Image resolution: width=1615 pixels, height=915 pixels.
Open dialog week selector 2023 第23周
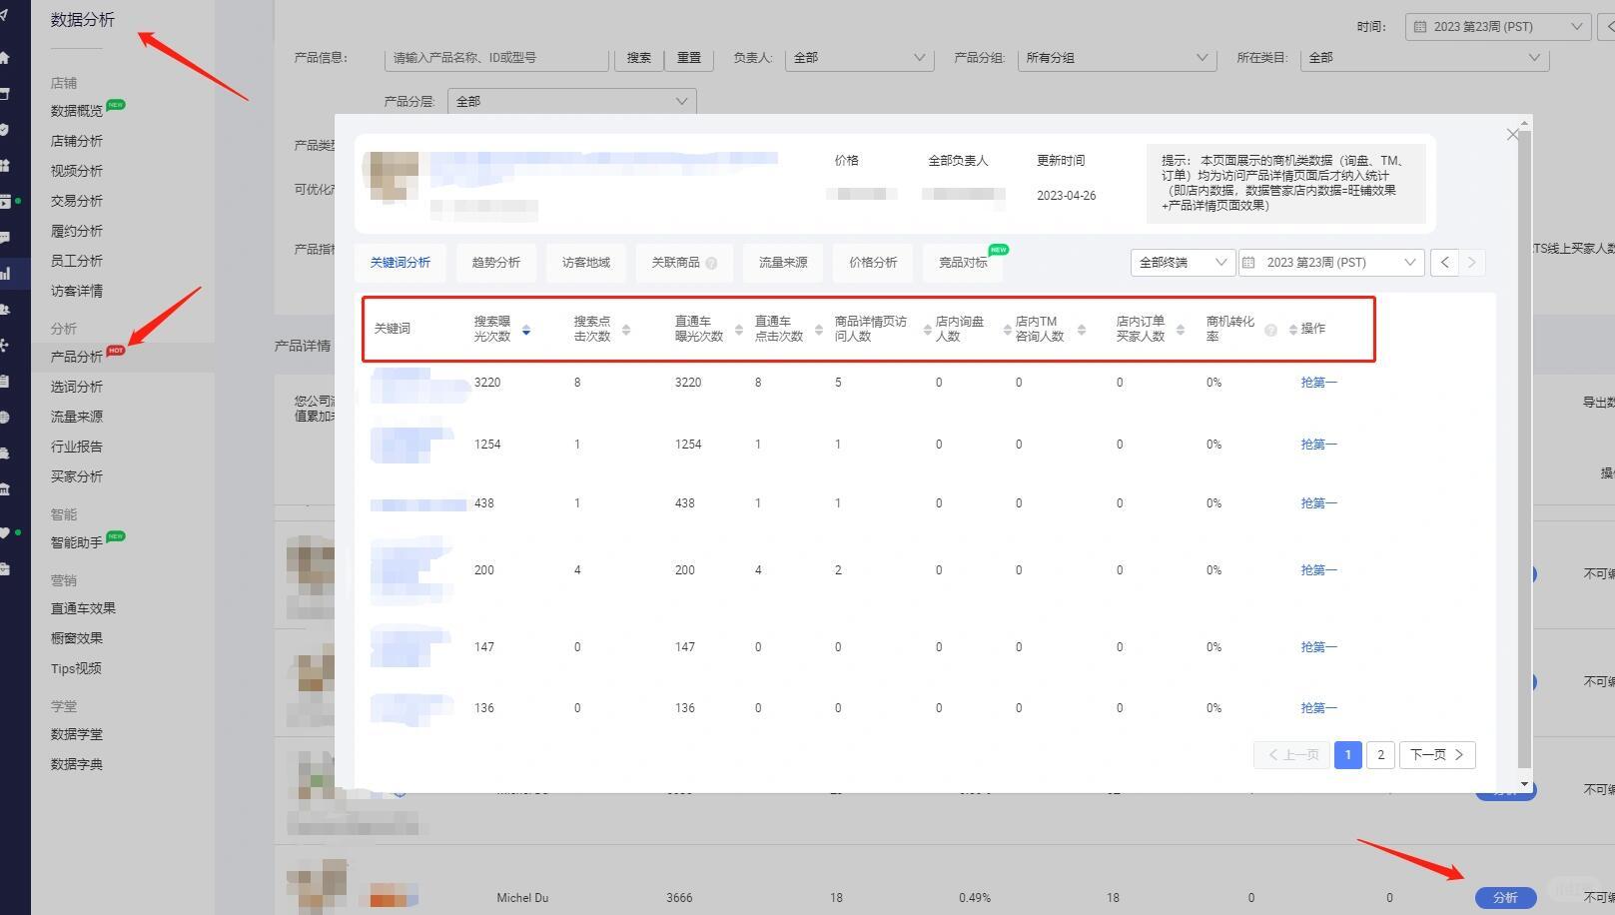point(1331,263)
